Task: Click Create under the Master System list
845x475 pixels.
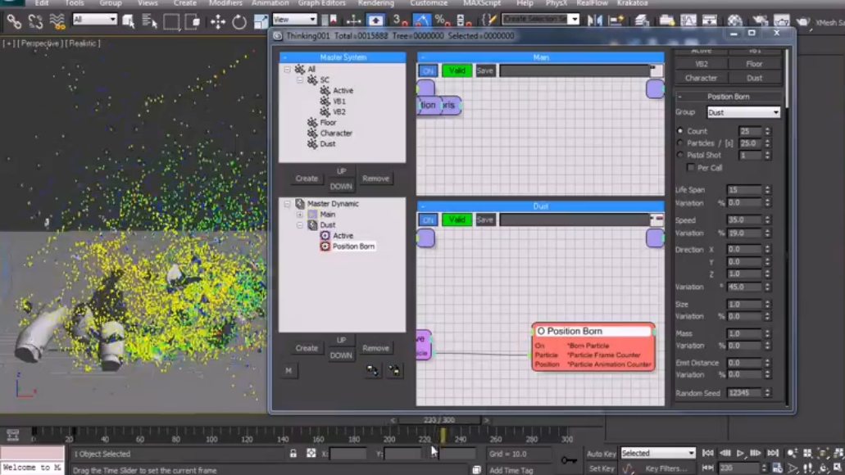Action: tap(307, 179)
